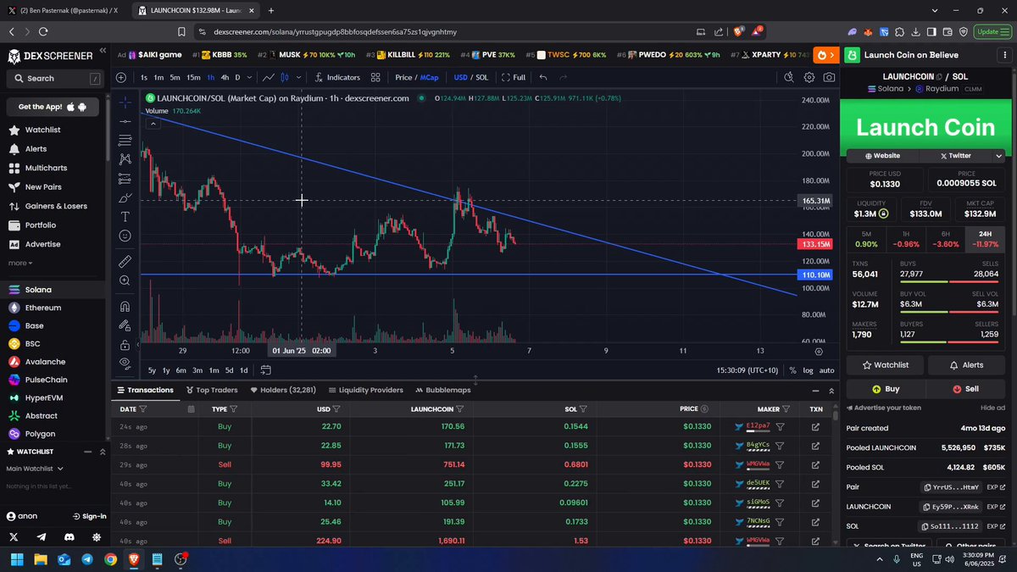The width and height of the screenshot is (1017, 572).
Task: Collapse the Volume indicator legend arrow
Action: point(153,123)
